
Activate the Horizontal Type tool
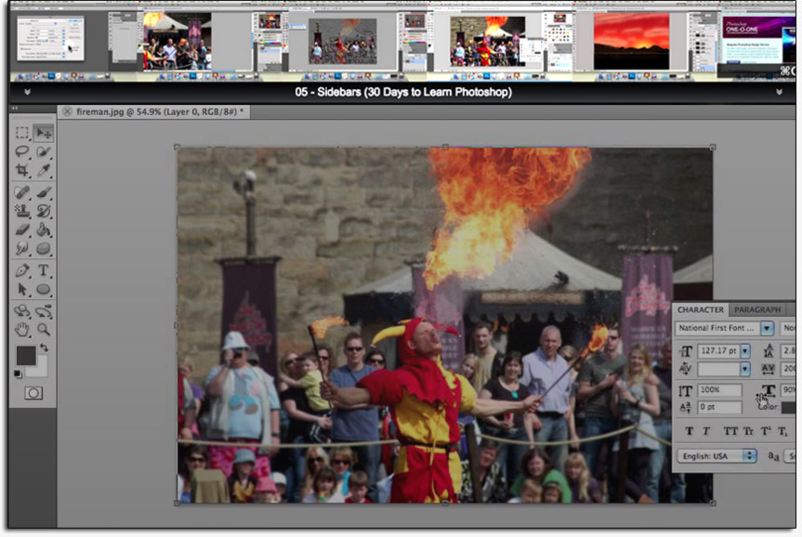44,270
